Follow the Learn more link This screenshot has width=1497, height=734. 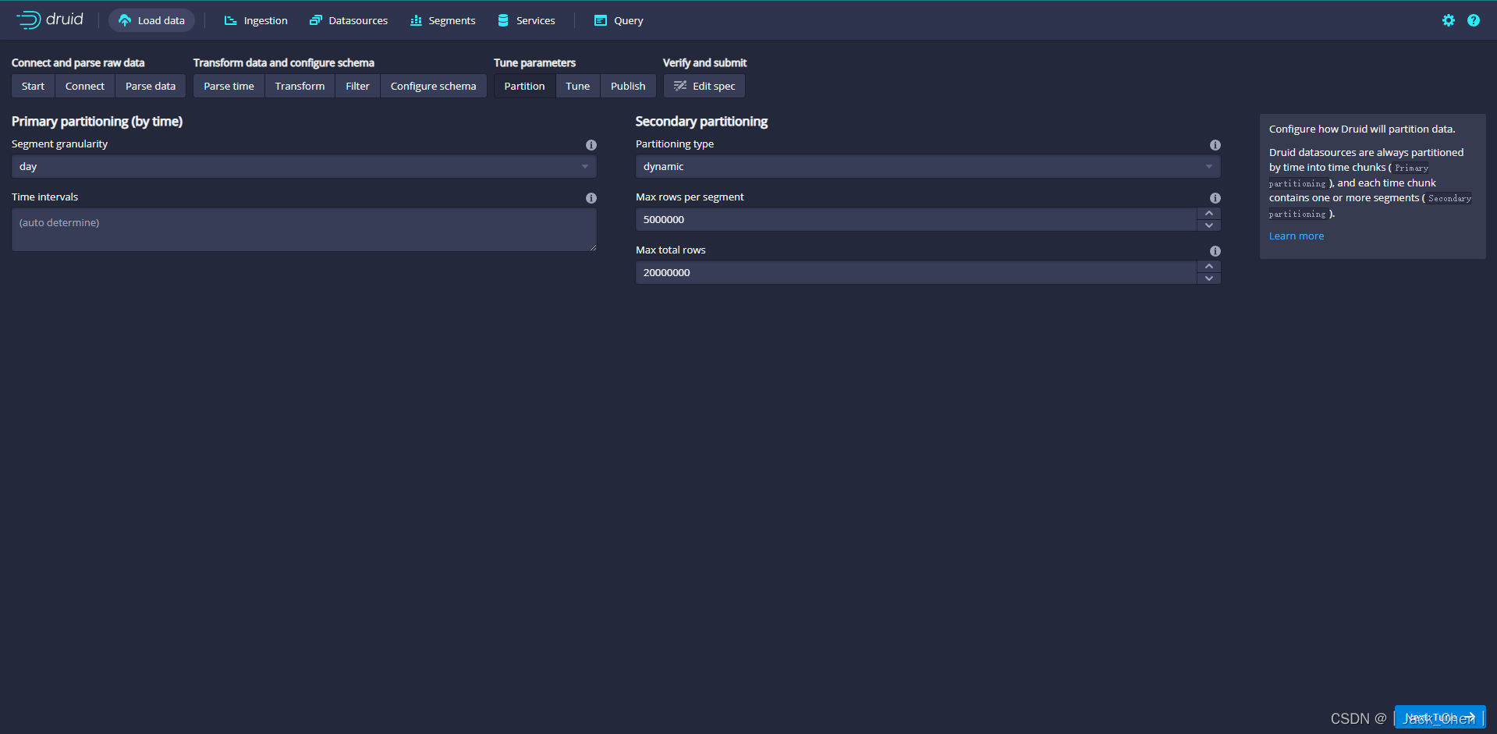click(x=1296, y=236)
